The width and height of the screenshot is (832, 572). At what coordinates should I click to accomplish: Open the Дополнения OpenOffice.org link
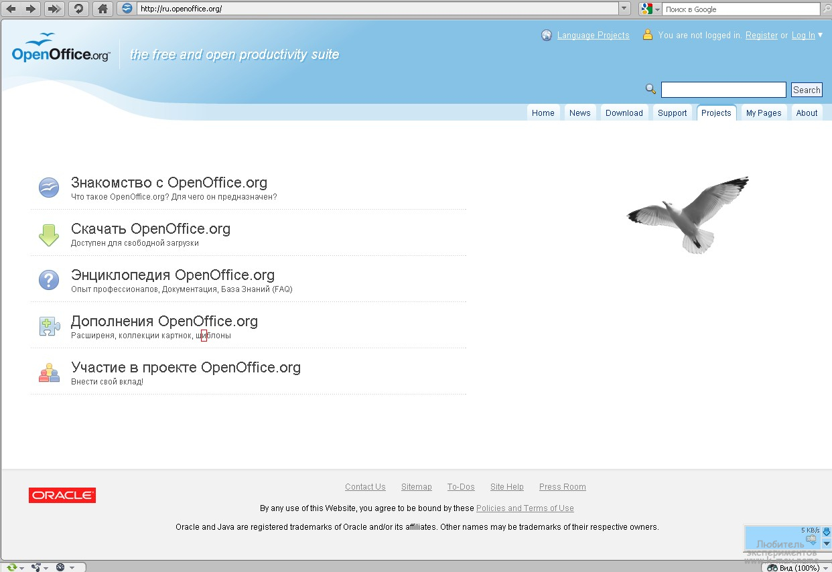[165, 321]
